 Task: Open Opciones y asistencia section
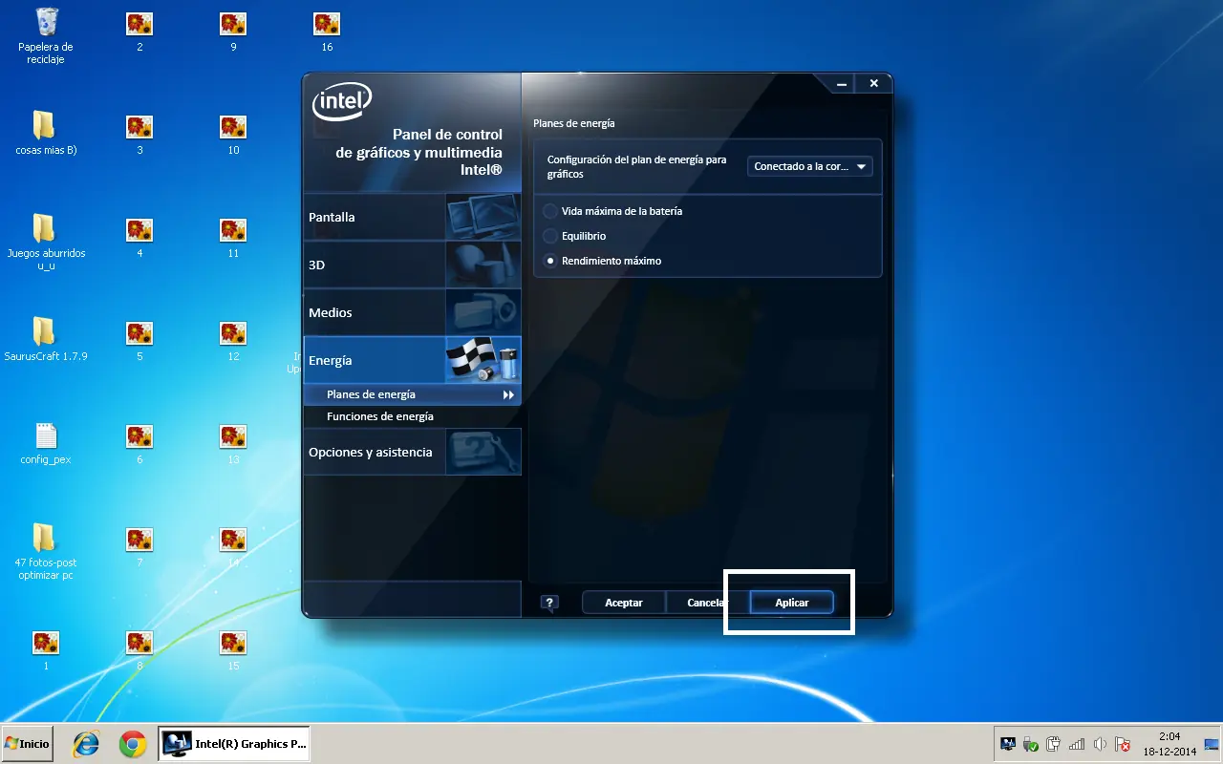coord(412,452)
